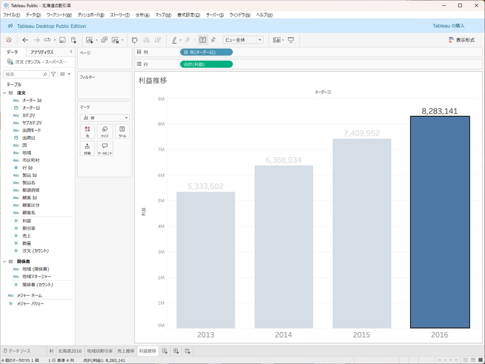Open the 色 color mark card

(87, 131)
